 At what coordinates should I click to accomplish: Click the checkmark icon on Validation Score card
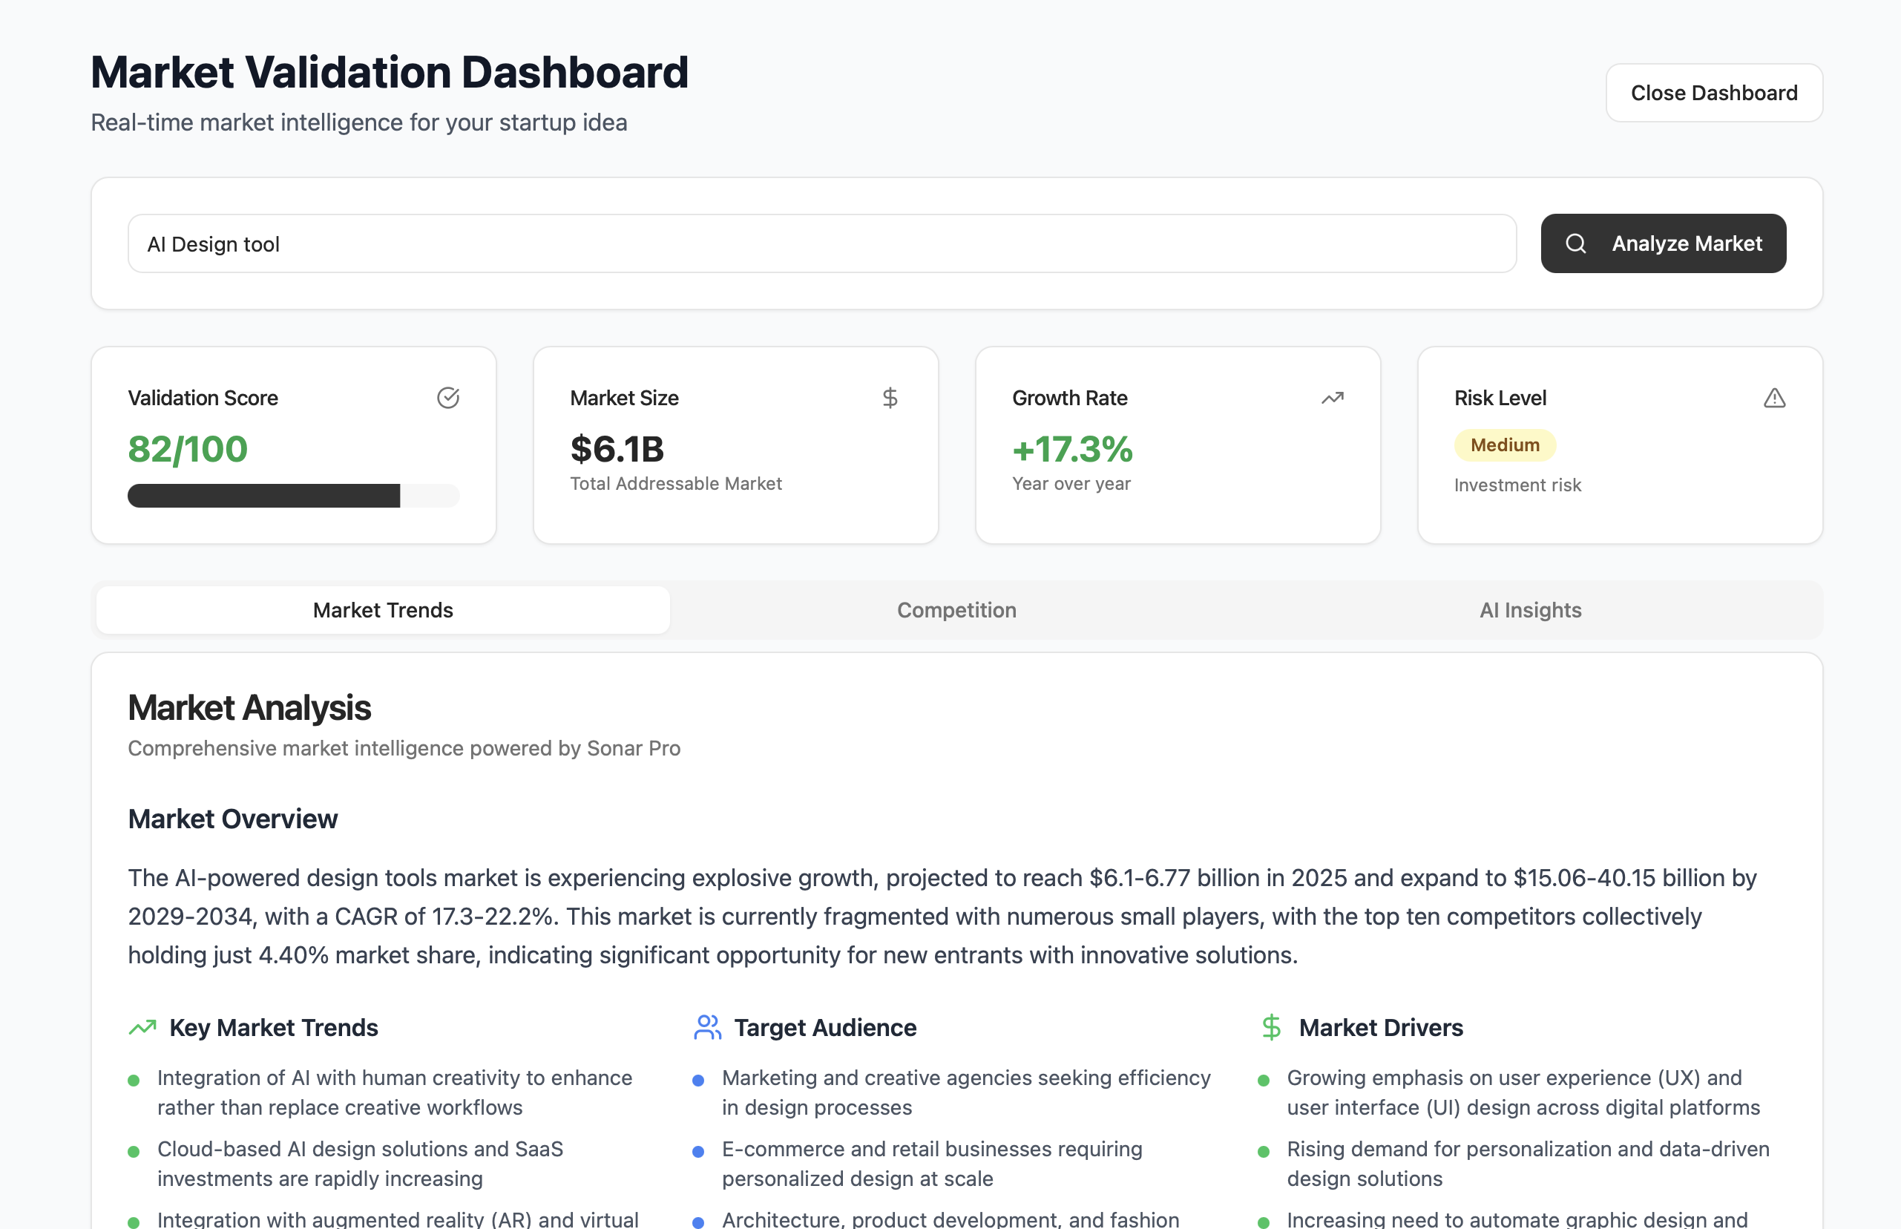point(447,398)
